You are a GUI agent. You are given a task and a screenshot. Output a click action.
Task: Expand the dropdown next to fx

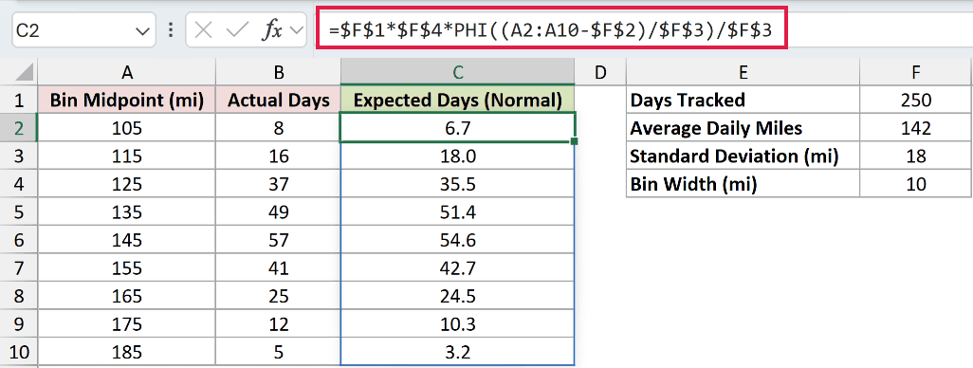click(x=297, y=29)
